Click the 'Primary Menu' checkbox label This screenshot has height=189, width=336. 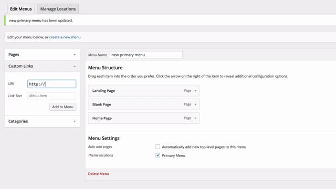pyautogui.click(x=174, y=155)
